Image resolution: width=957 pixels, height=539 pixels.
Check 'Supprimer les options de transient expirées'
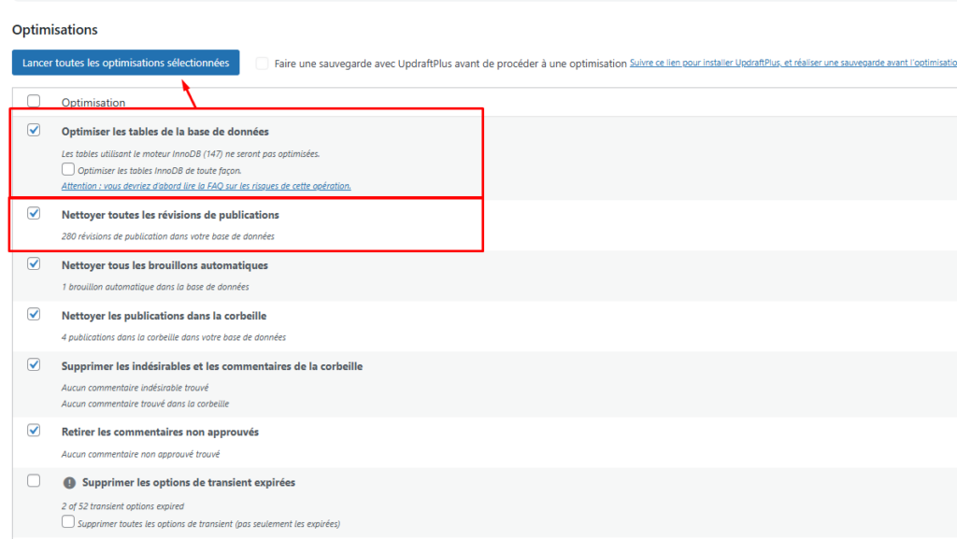click(35, 481)
